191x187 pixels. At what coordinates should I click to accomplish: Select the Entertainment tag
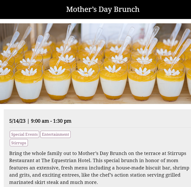pyautogui.click(x=56, y=134)
